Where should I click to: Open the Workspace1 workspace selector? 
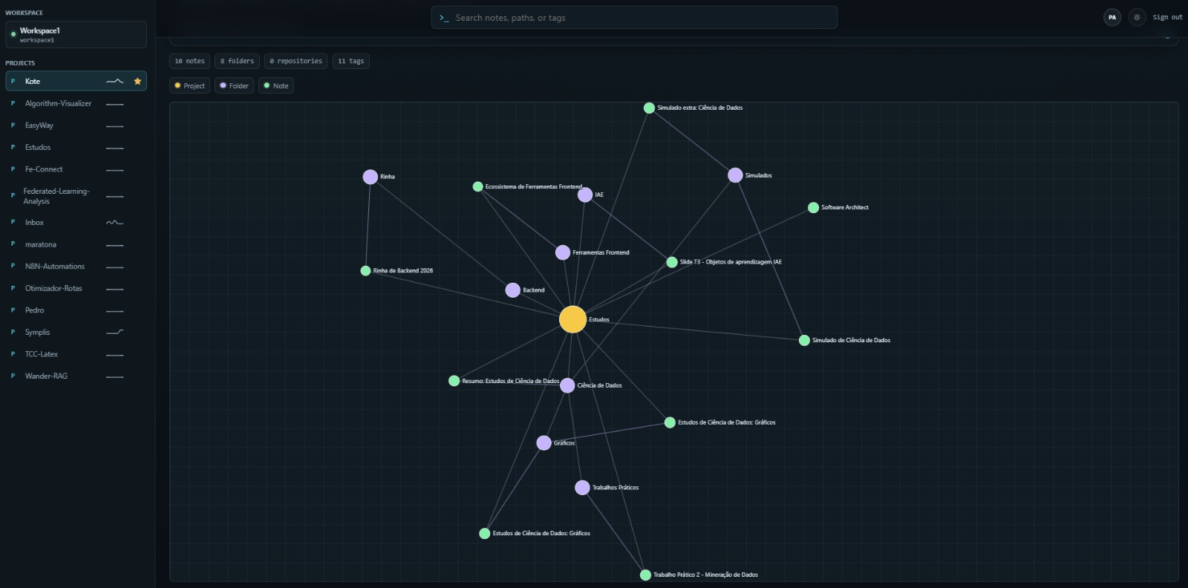point(76,34)
